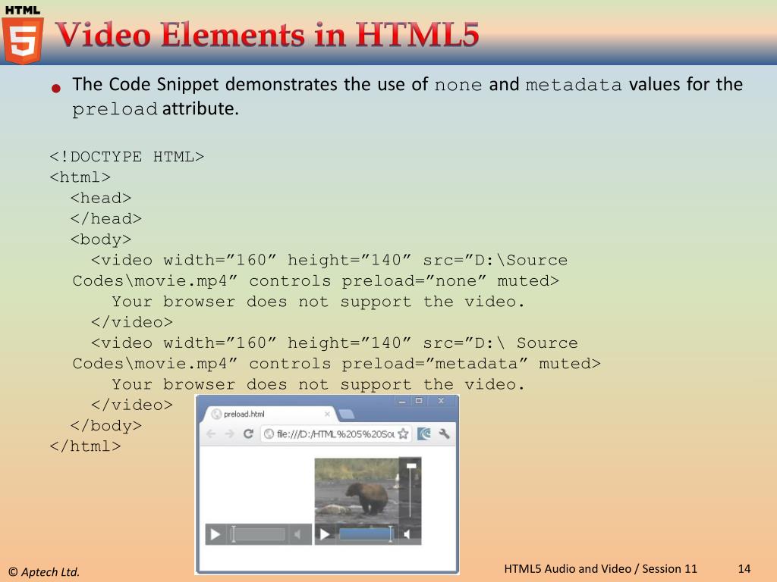Click the opening '<head>' tag line
The image size is (777, 582).
(101, 198)
